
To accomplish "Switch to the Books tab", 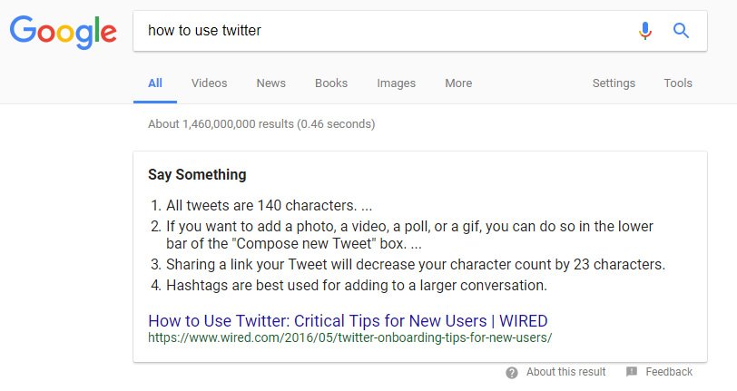I will [331, 83].
